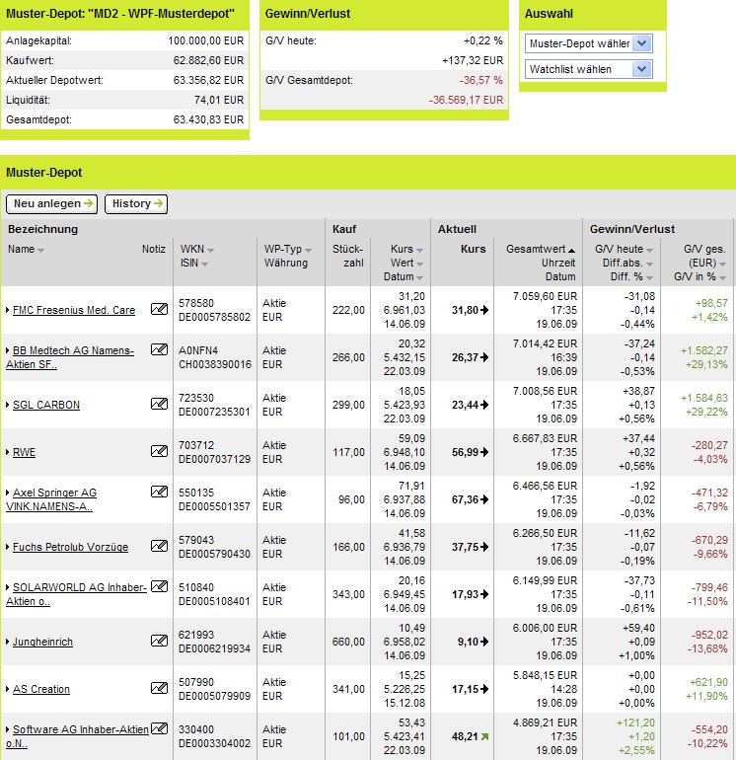Open note icon for FMC Fresenius Med. Care
This screenshot has height=760, width=736.
coord(159,309)
